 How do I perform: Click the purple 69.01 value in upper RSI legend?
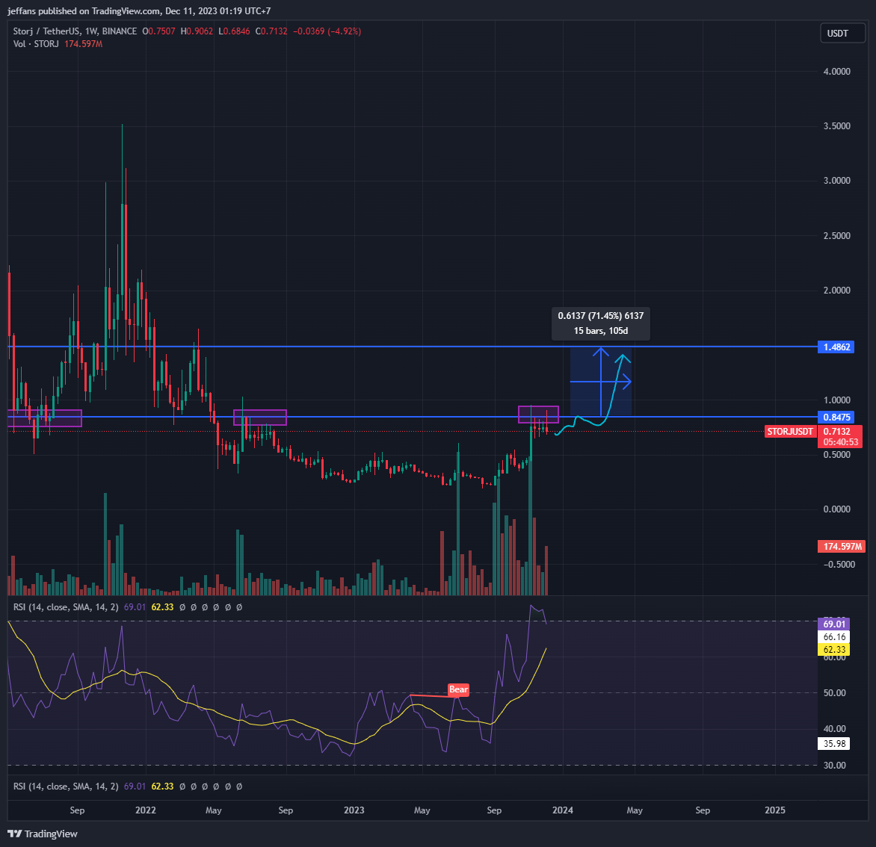click(x=135, y=607)
